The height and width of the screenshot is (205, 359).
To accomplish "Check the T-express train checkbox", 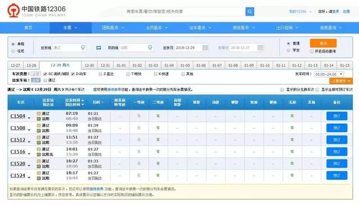I will (128, 74).
